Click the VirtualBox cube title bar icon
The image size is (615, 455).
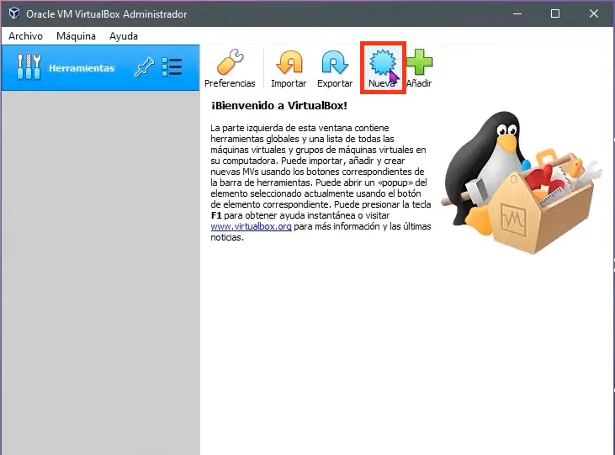[x=14, y=13]
